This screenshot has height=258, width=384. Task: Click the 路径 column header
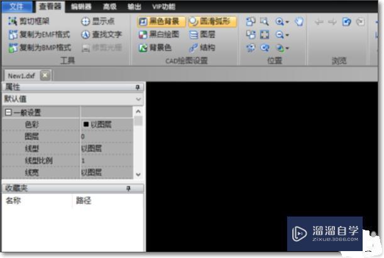point(84,201)
